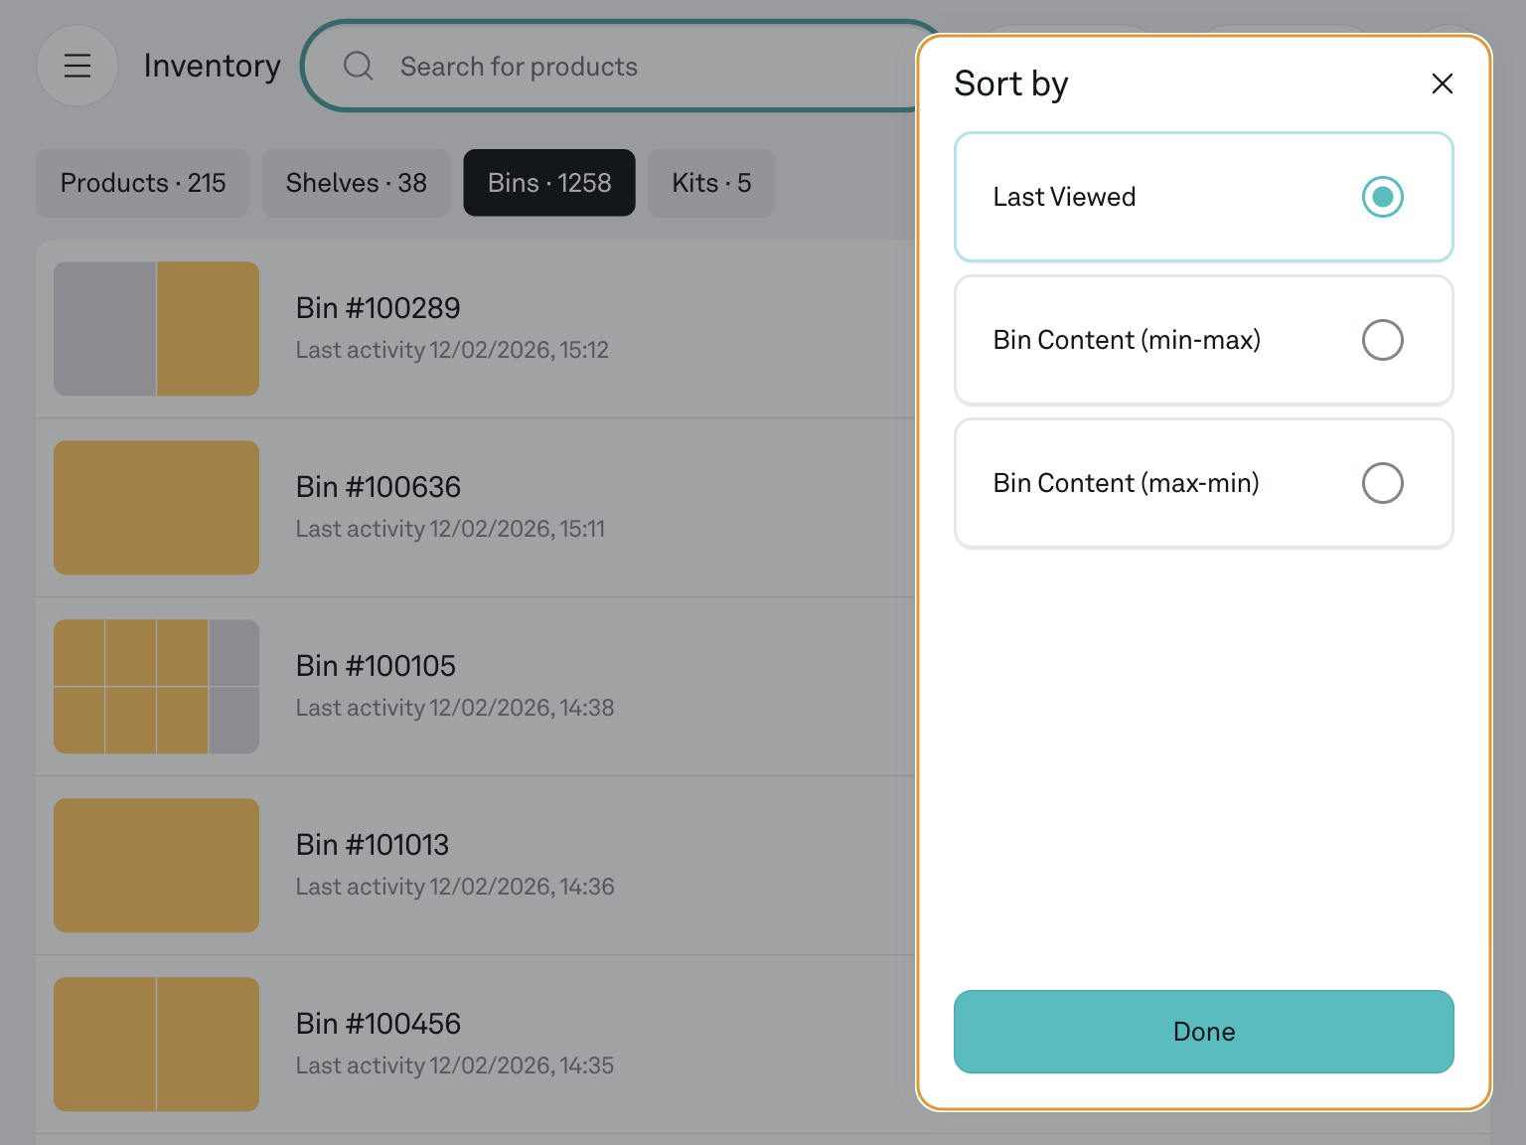Click the search magnifier icon
This screenshot has width=1526, height=1145.
coord(358,67)
